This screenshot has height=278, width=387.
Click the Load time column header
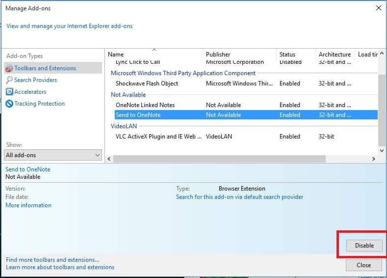(x=367, y=55)
